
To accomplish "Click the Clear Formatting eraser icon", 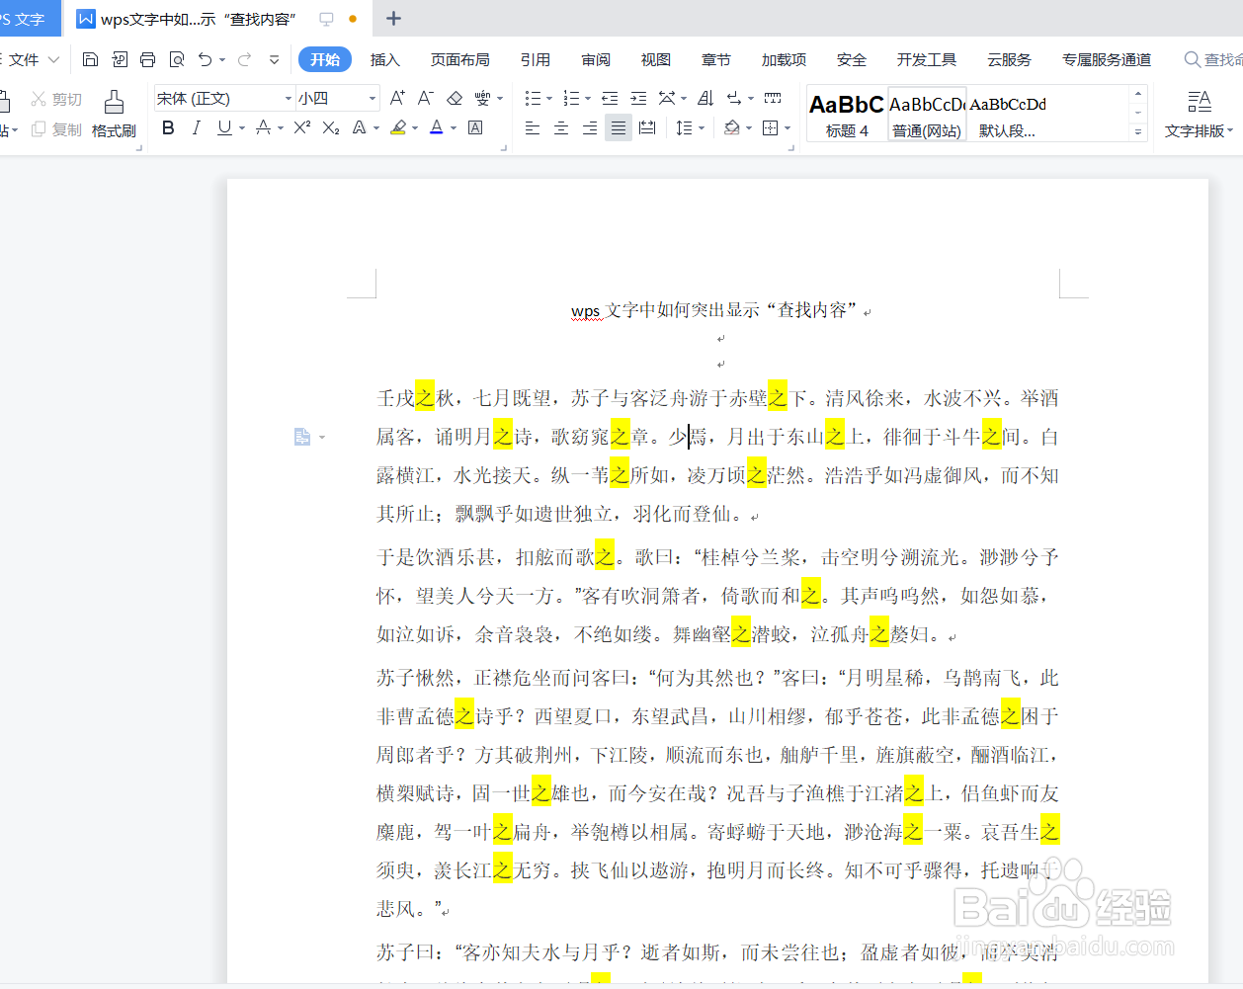I will pos(455,98).
